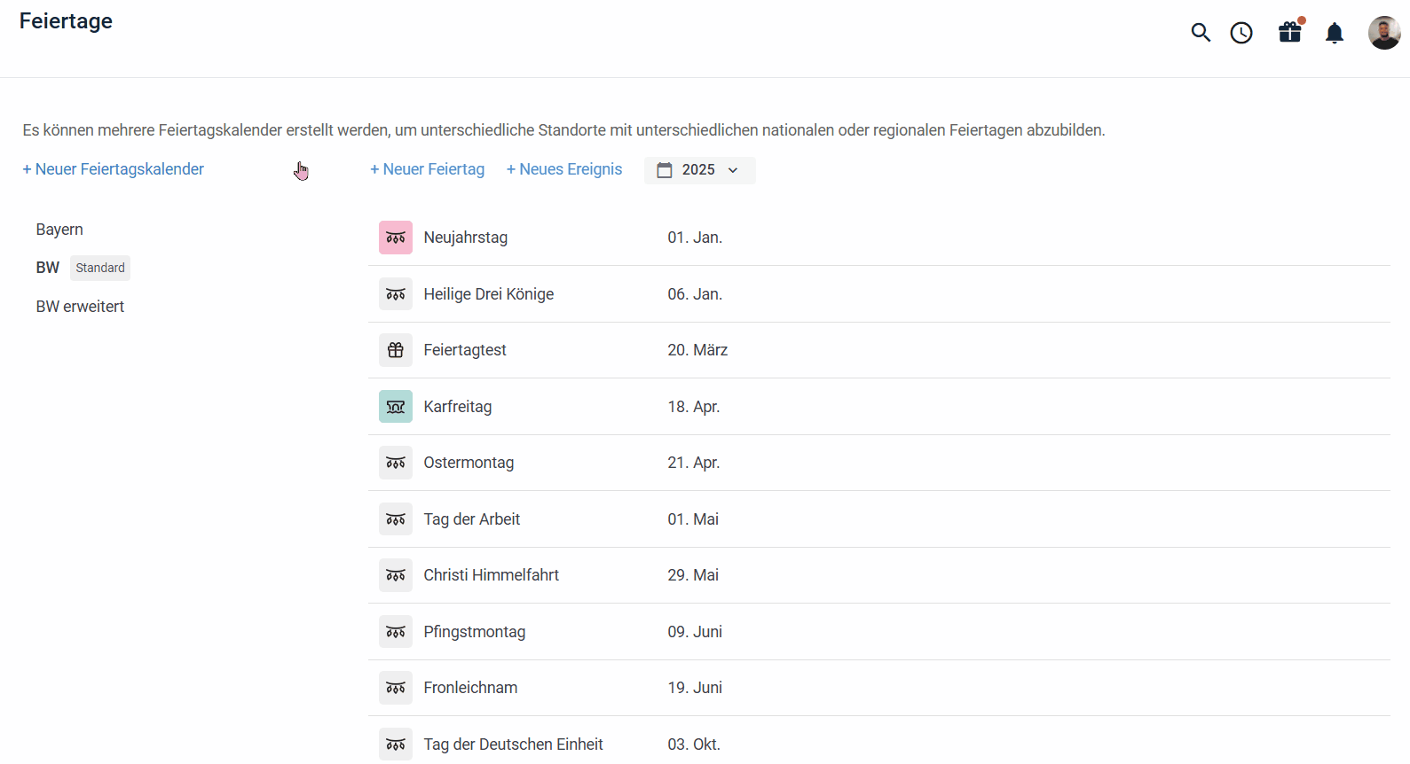Click the pink Neujahrstag holiday icon
Image resolution: width=1410 pixels, height=764 pixels.
click(396, 238)
